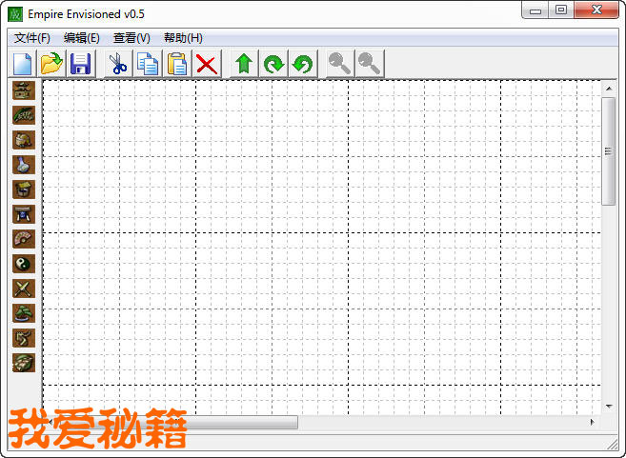Click the horizontal scrollbar right arrow
The width and height of the screenshot is (626, 458).
click(x=592, y=422)
